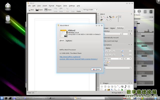Screen dimensions: 160x100
Task: Float the Statistics docker panel
Action: pyautogui.click(x=129, y=31)
